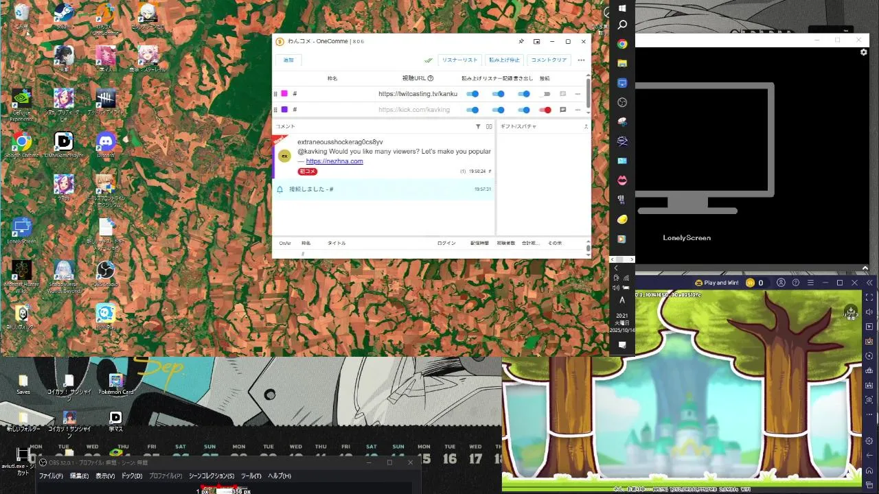879x494 pixels.
Task: Open the リスナーリスト listener list
Action: click(x=460, y=60)
